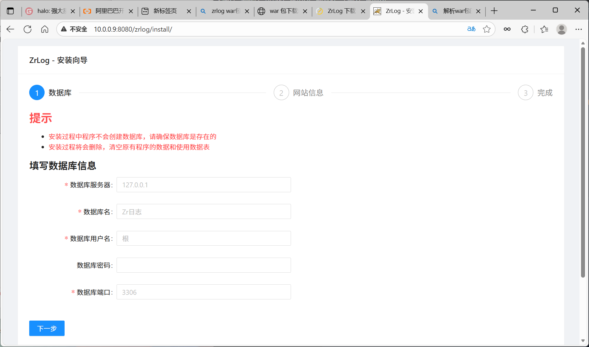Click the infinity extension icon
The width and height of the screenshot is (589, 347).
[x=507, y=29]
